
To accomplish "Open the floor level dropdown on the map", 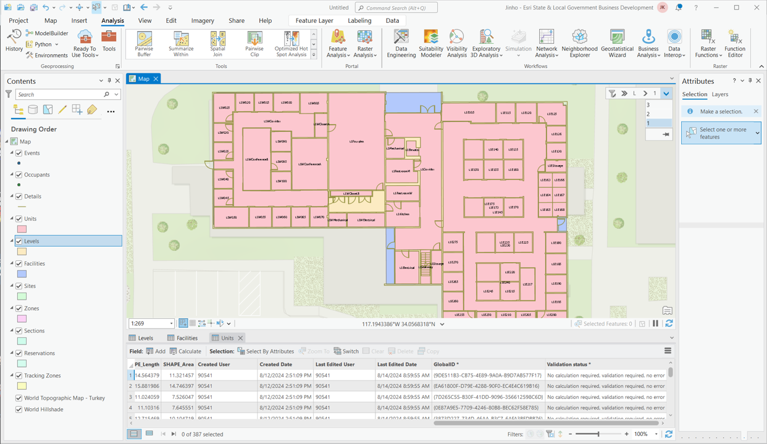I will [666, 93].
